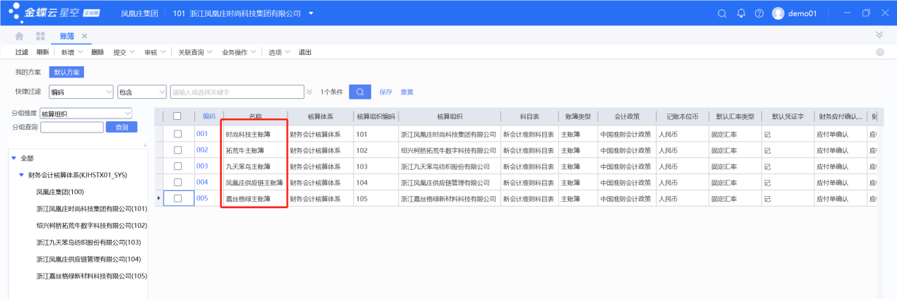Check the row 002 checkbox
Viewport: 897px width, 299px height.
(x=177, y=150)
